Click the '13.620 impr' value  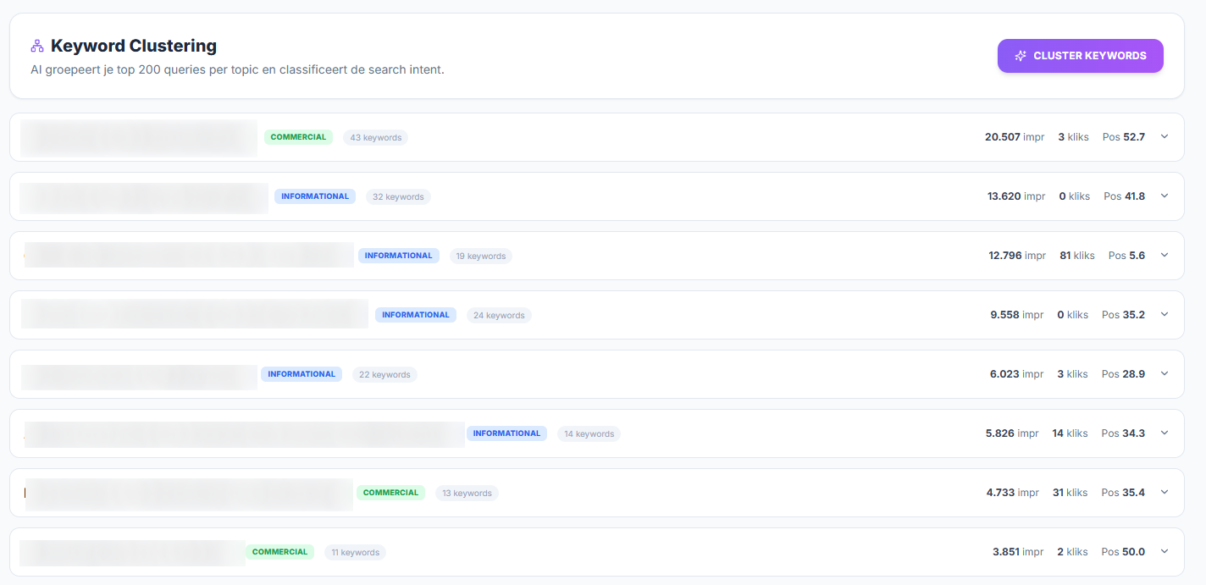[1016, 196]
